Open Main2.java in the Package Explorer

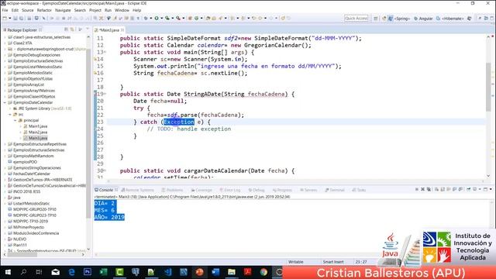tap(38, 133)
